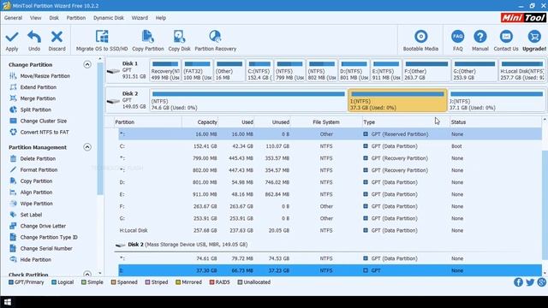Viewport: 548px width, 308px height.
Task: Select the G: partition row
Action: coord(330,218)
